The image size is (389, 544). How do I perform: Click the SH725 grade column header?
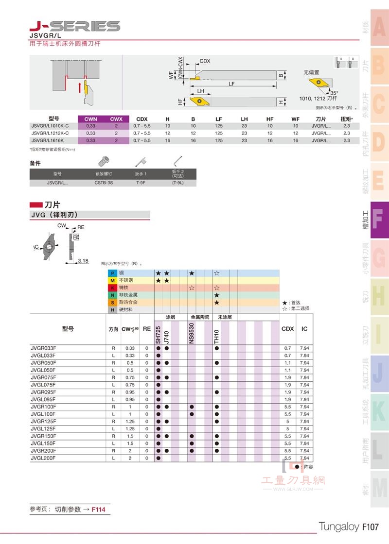click(159, 335)
